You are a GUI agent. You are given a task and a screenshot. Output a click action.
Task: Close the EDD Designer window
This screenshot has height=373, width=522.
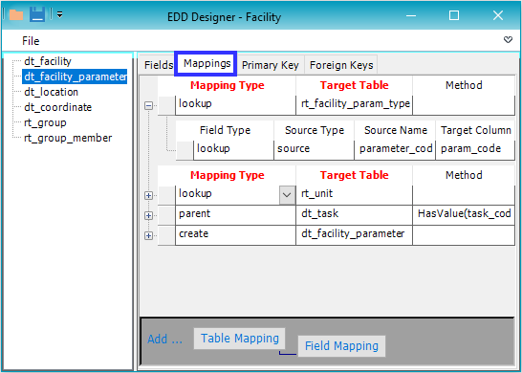click(x=498, y=15)
